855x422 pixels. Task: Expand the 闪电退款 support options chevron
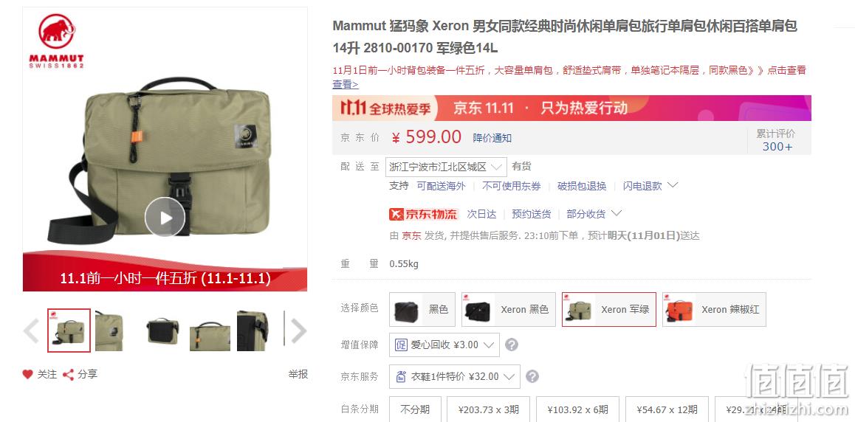[x=673, y=186]
